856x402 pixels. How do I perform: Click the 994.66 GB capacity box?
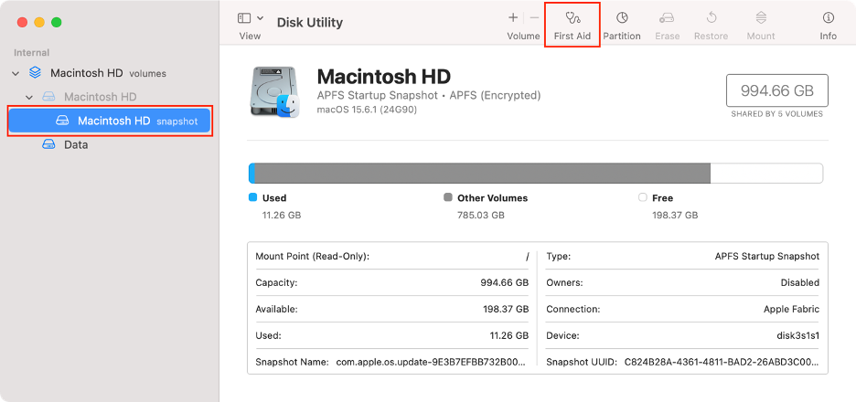point(776,90)
